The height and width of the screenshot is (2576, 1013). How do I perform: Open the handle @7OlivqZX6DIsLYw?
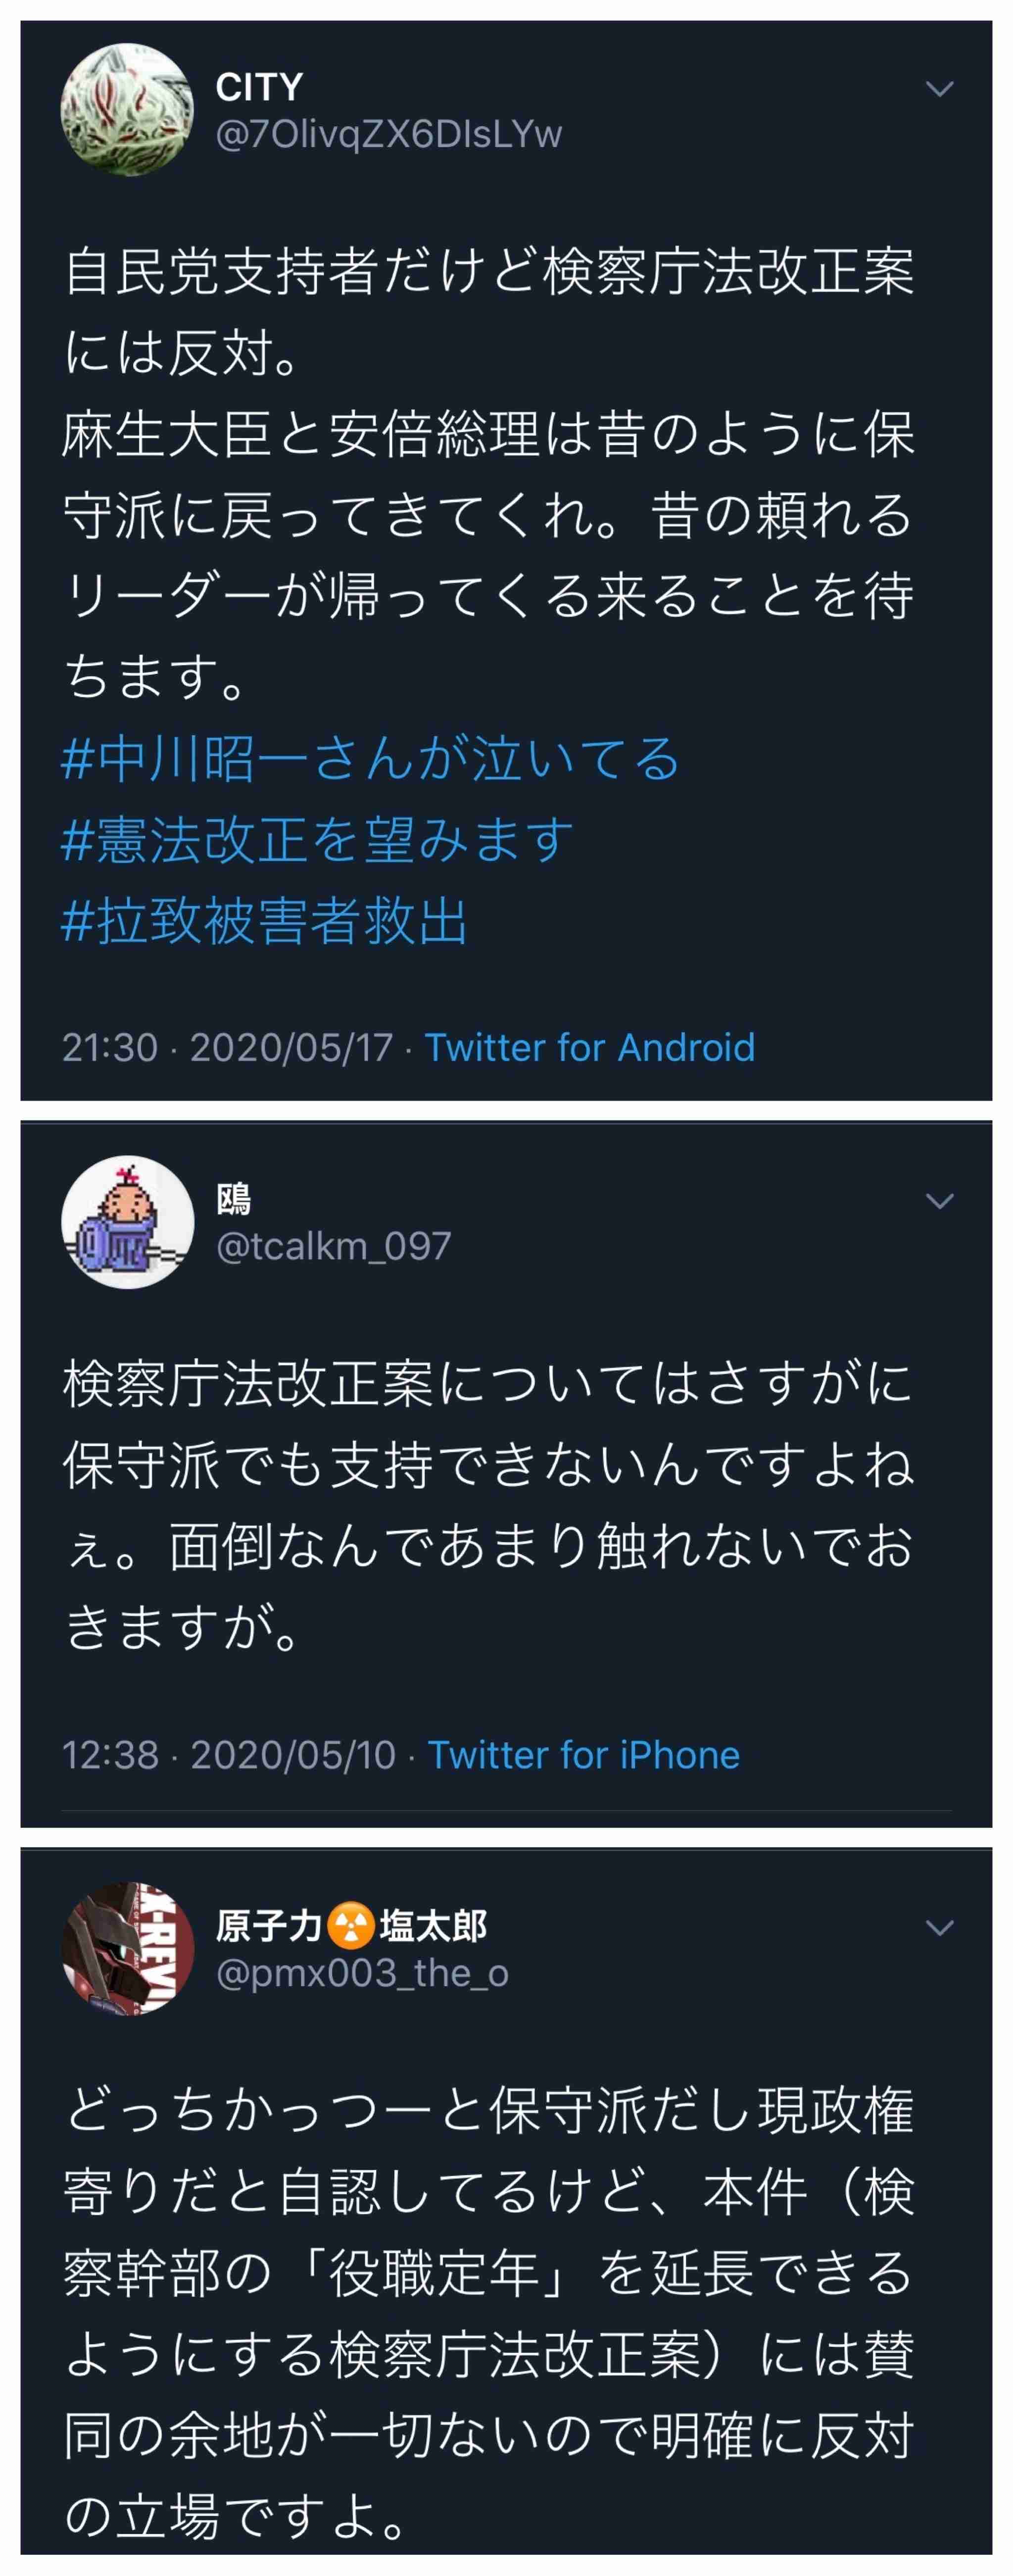[389, 134]
